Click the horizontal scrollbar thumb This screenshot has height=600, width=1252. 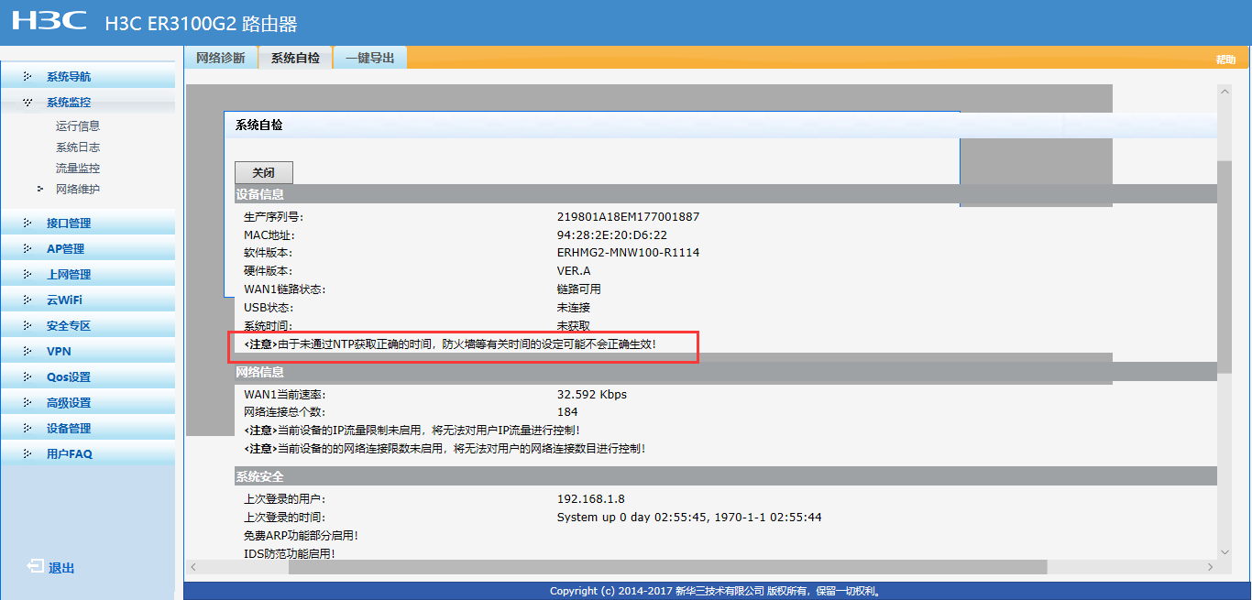click(667, 567)
